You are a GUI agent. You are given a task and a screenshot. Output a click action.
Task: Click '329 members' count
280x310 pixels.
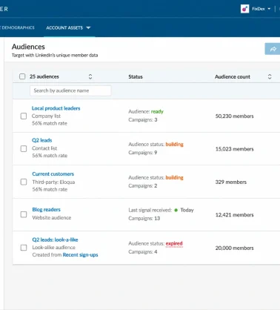[231, 182]
